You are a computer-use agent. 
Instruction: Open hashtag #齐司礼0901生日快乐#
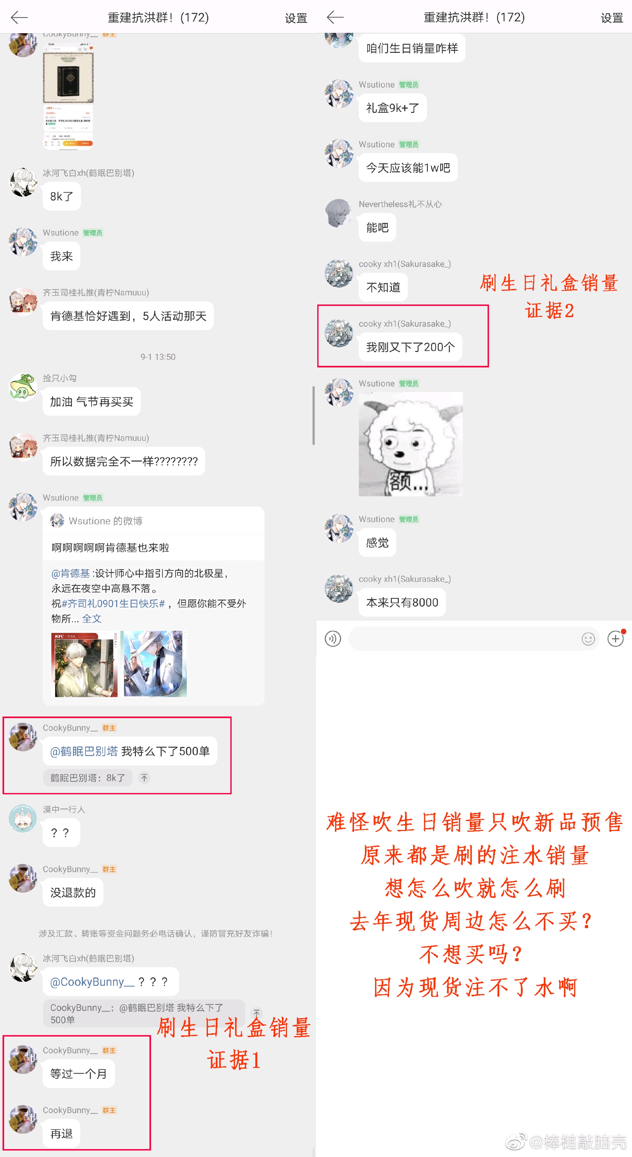(x=113, y=603)
